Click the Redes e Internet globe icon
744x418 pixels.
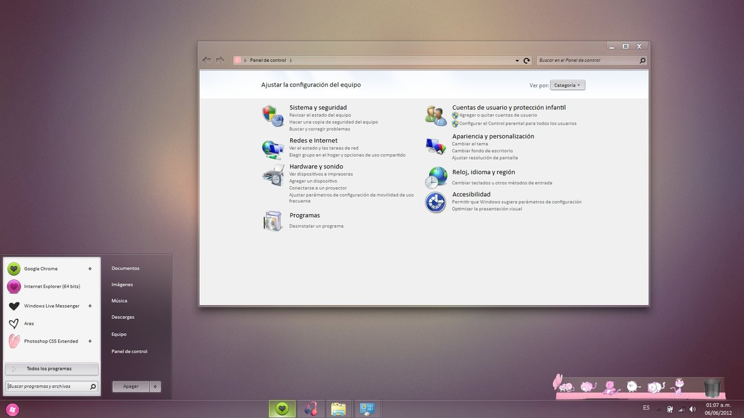point(272,148)
